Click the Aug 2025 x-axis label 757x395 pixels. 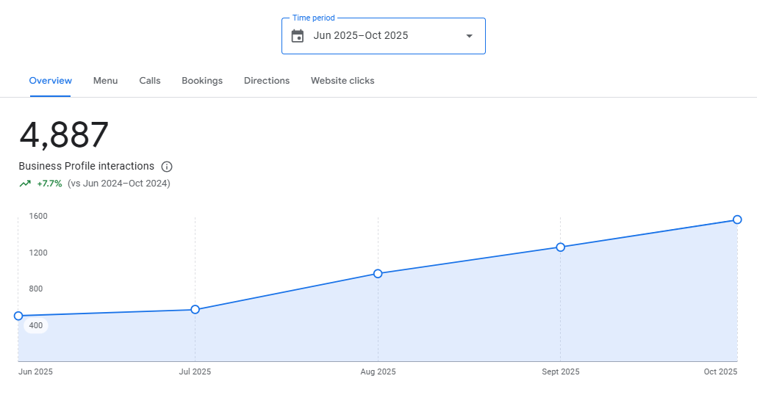pyautogui.click(x=378, y=372)
